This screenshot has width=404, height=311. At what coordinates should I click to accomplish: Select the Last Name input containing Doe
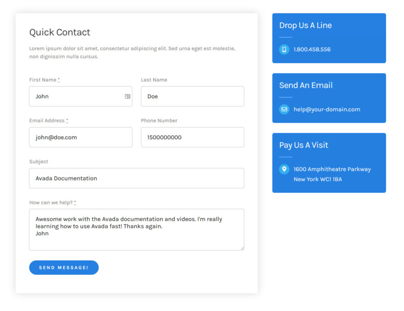click(192, 96)
